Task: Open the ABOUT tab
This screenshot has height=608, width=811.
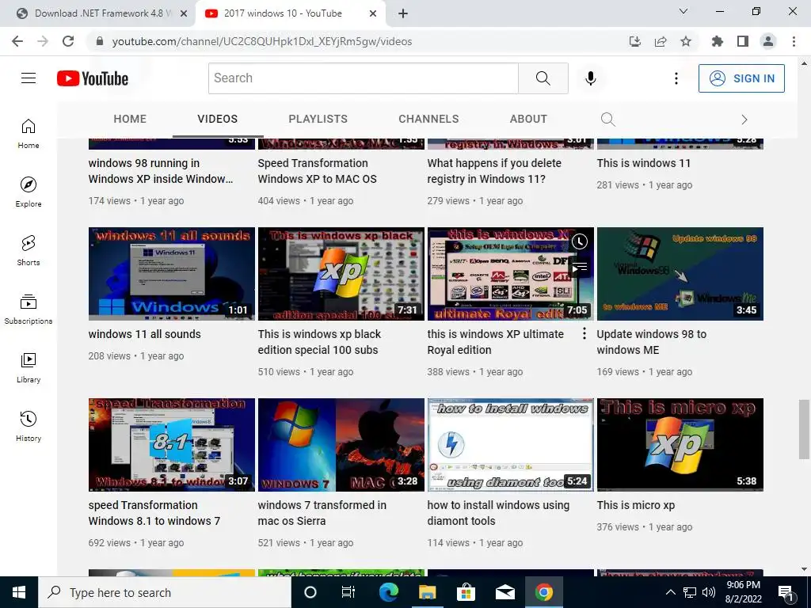Action: coord(528,119)
